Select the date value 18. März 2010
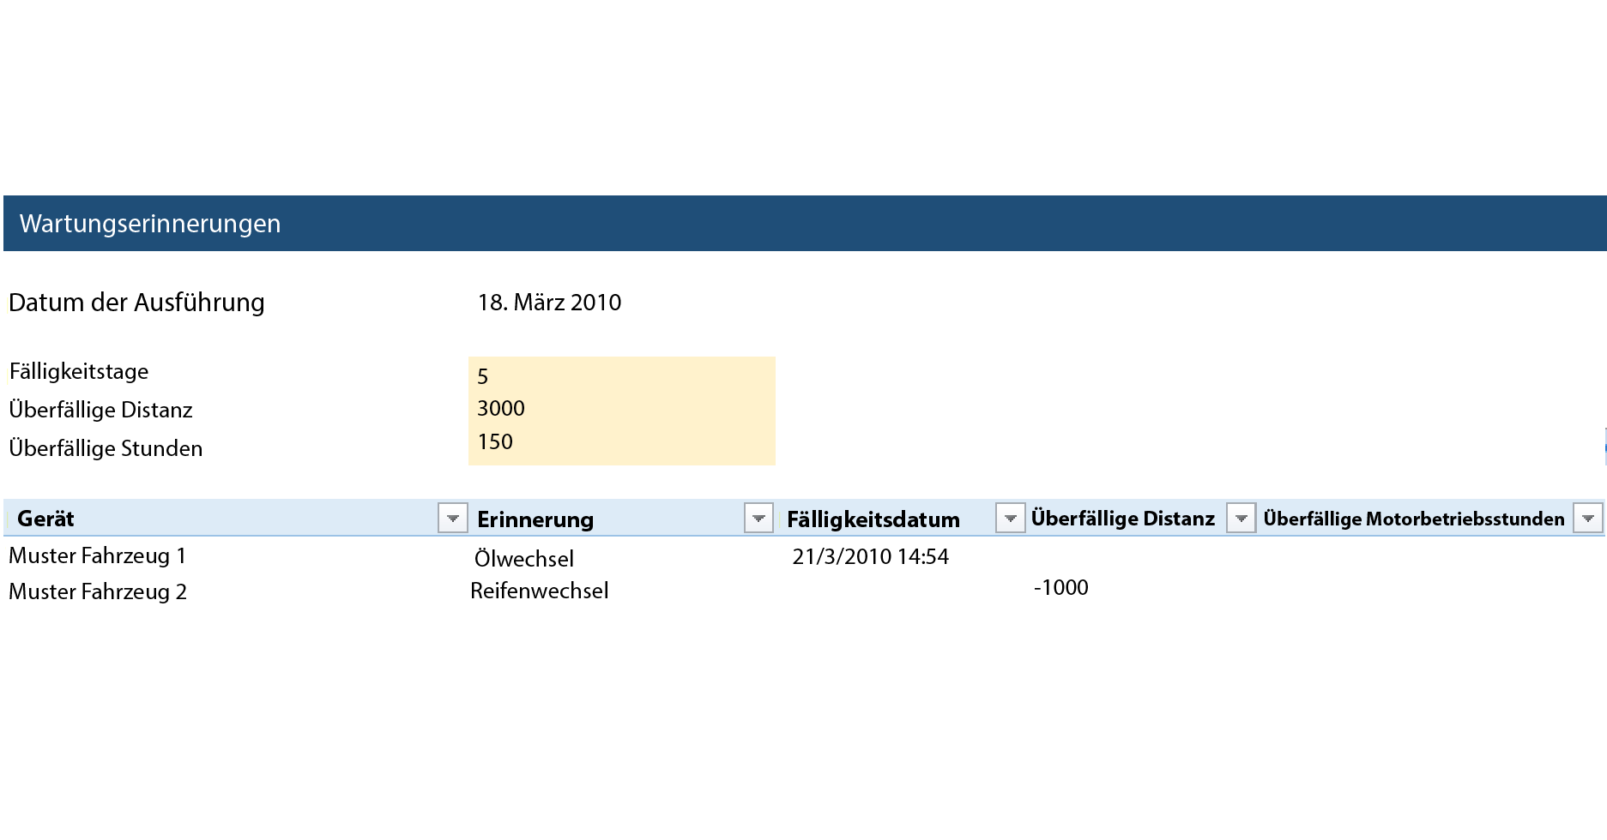 click(550, 302)
